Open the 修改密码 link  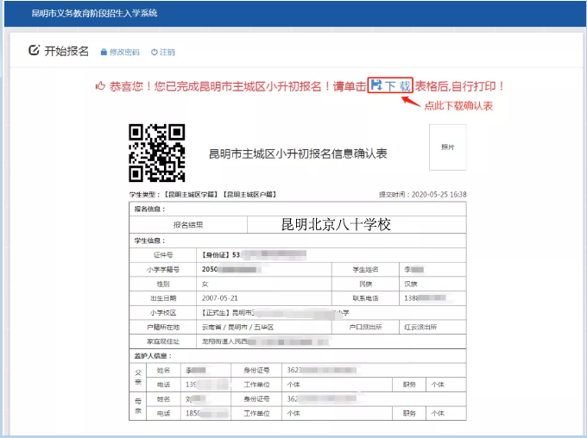click(x=124, y=53)
